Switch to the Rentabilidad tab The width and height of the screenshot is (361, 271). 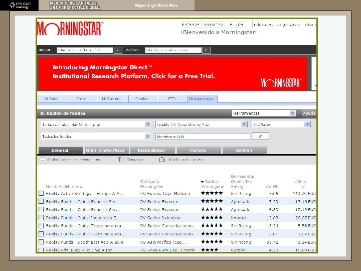point(151,151)
